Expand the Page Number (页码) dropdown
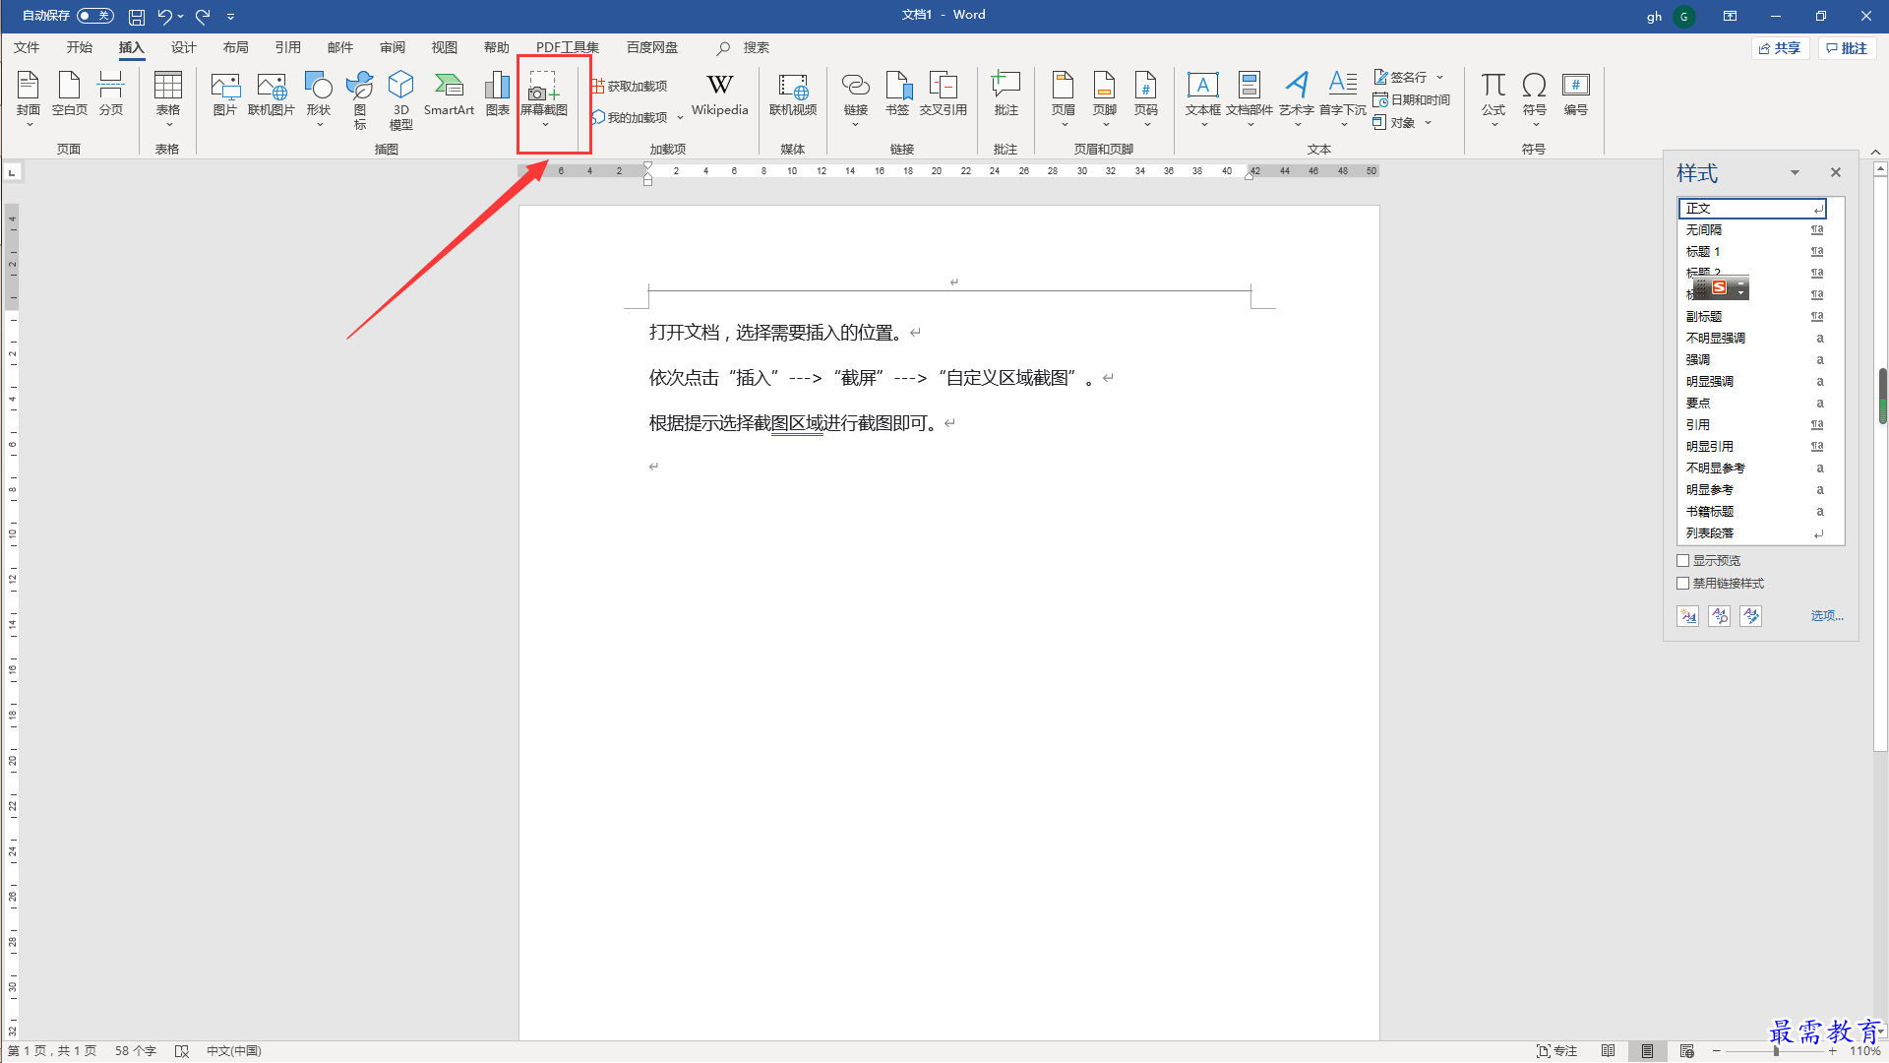Image resolution: width=1889 pixels, height=1063 pixels. (1146, 125)
